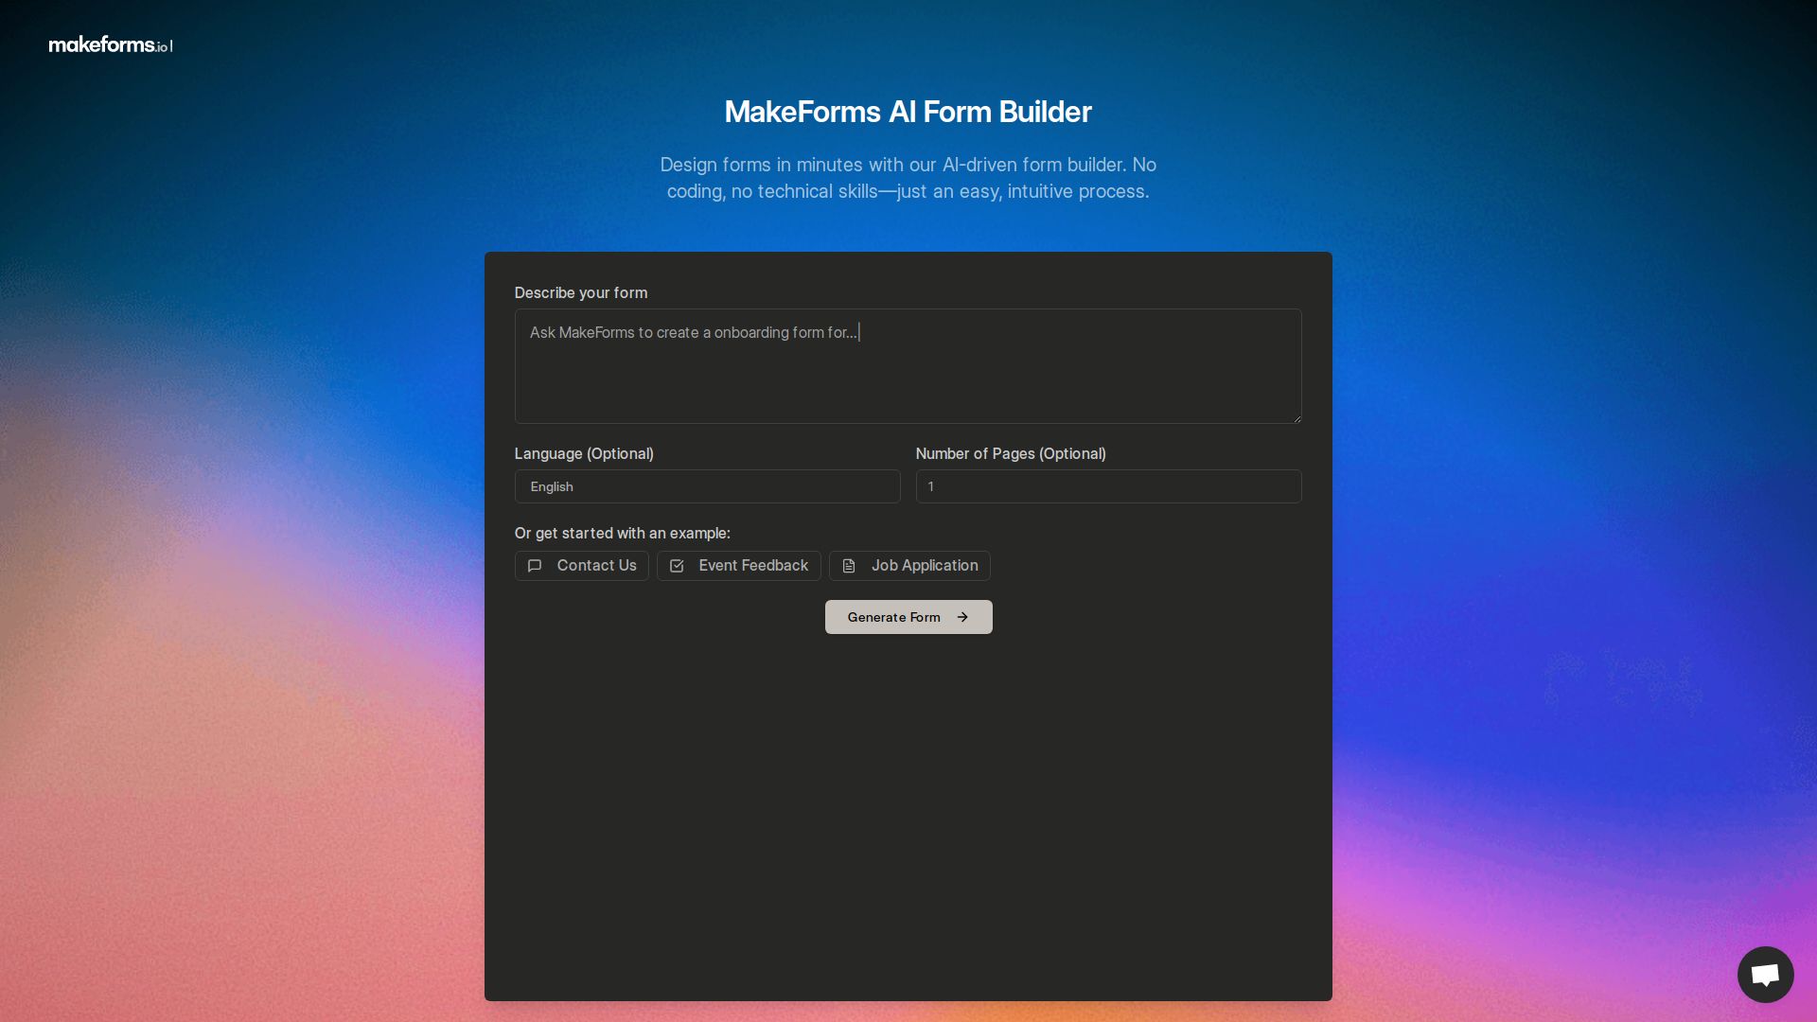
Task: Click the document icon on Job Application
Action: coord(850,566)
